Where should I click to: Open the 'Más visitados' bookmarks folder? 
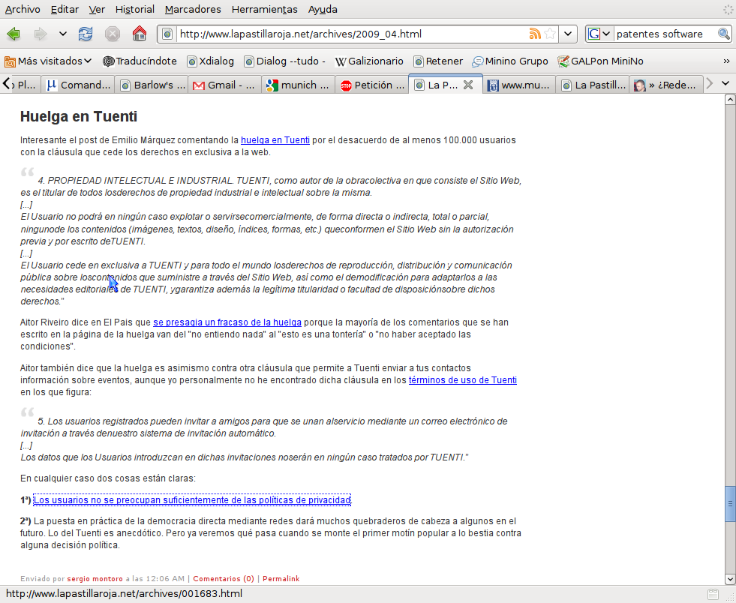click(48, 61)
